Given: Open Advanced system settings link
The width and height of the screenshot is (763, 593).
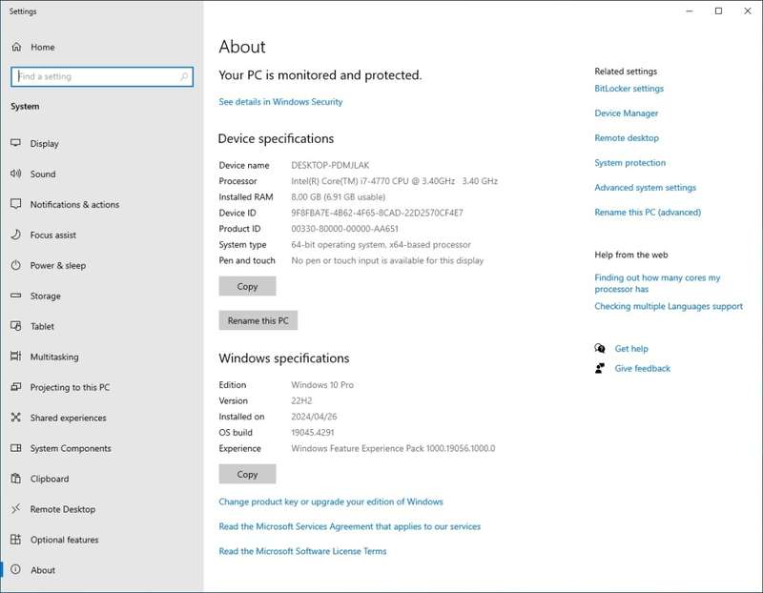Looking at the screenshot, I should click(x=646, y=188).
